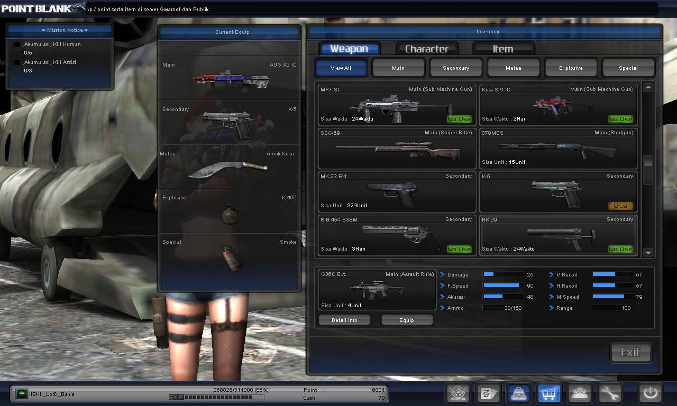Image resolution: width=677 pixels, height=406 pixels.
Task: Switch to the Item tab
Action: point(503,49)
